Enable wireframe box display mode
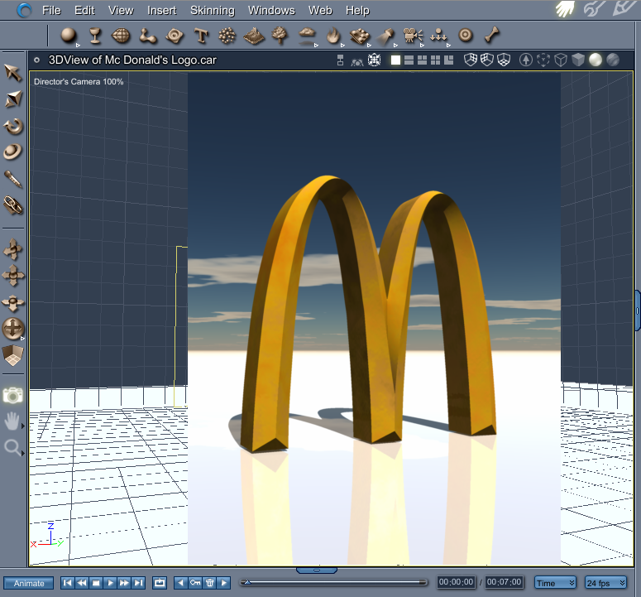Screen dimensions: 641x597 (561, 60)
